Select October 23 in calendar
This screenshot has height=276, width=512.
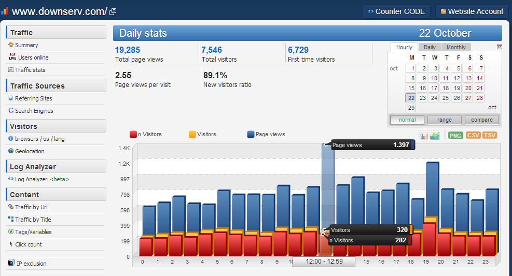coord(423,98)
